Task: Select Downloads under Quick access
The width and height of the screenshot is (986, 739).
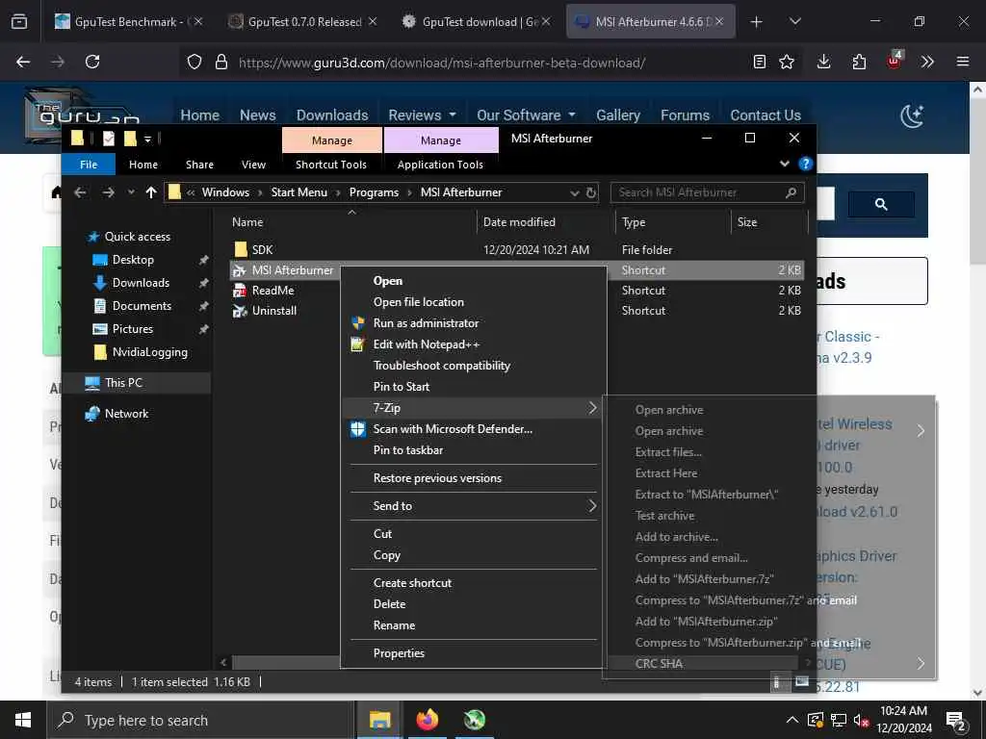Action: [x=141, y=283]
